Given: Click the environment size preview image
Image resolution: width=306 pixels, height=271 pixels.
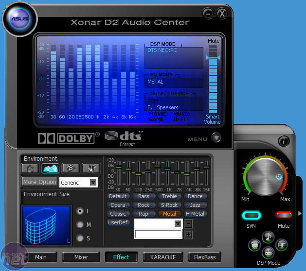Looking at the screenshot, I should click(46, 225).
